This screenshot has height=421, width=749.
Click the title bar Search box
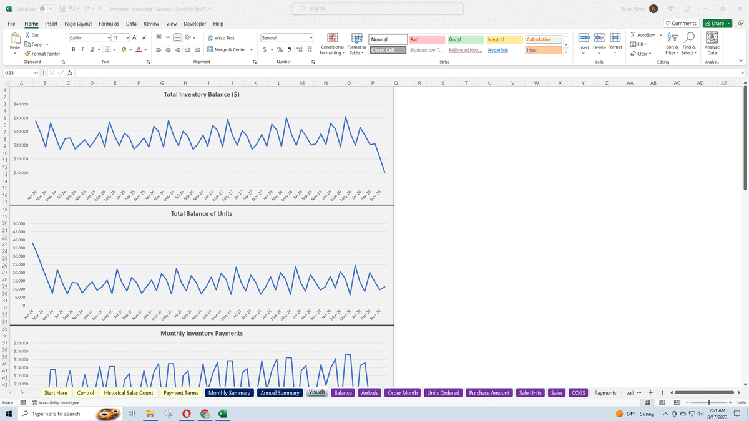(x=378, y=8)
